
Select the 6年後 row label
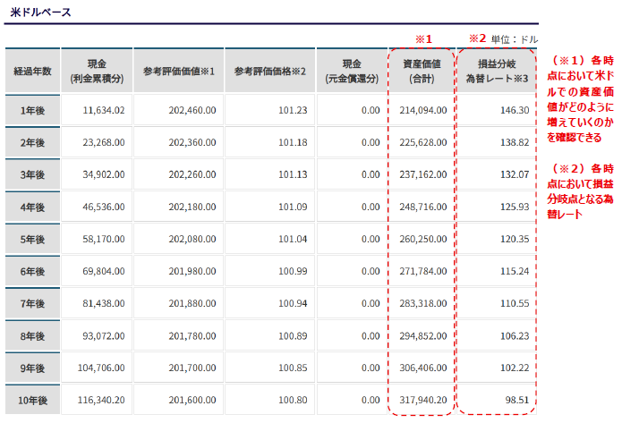(x=32, y=272)
